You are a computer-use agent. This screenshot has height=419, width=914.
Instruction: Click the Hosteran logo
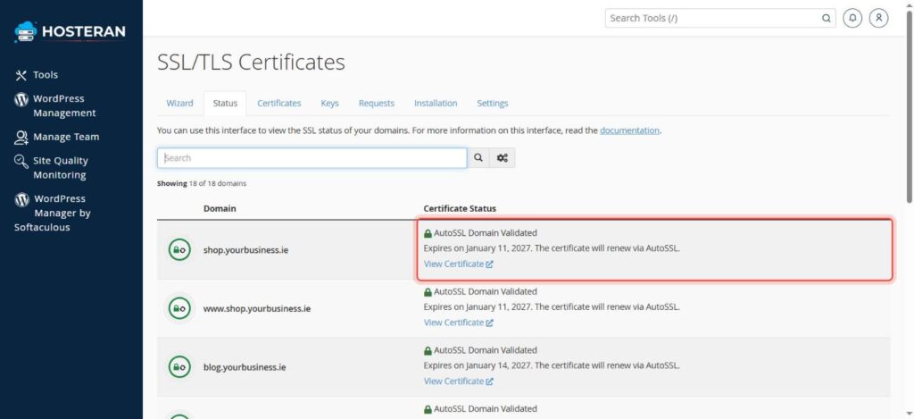[x=70, y=31]
